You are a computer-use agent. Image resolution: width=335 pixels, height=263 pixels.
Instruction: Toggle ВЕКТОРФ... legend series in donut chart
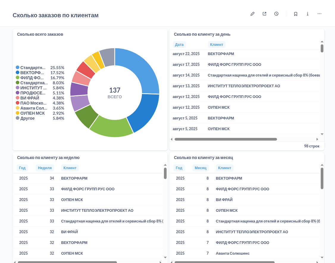point(32,73)
